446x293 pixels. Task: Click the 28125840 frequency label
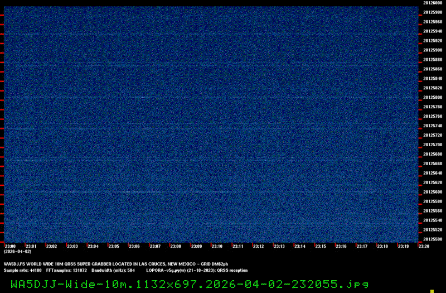[x=433, y=78]
